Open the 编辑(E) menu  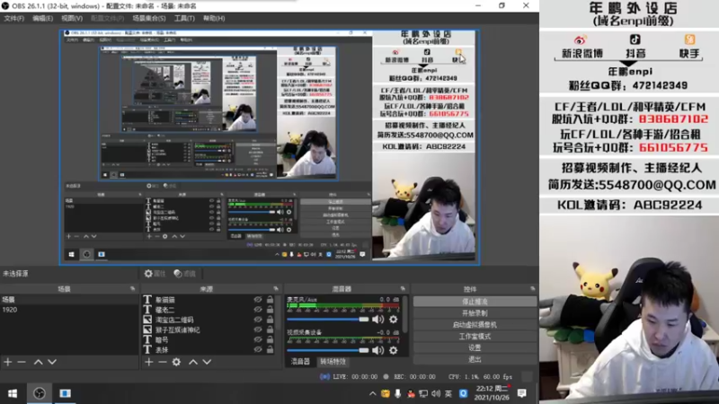click(42, 18)
